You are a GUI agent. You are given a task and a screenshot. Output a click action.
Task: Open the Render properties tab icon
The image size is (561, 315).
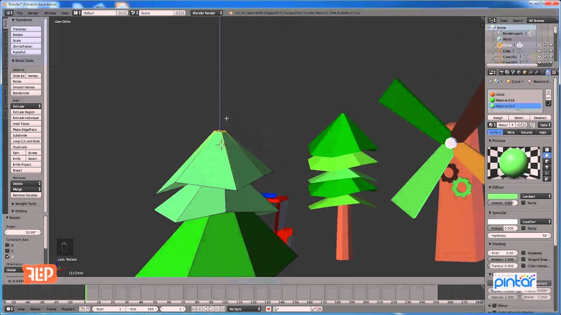(501, 72)
